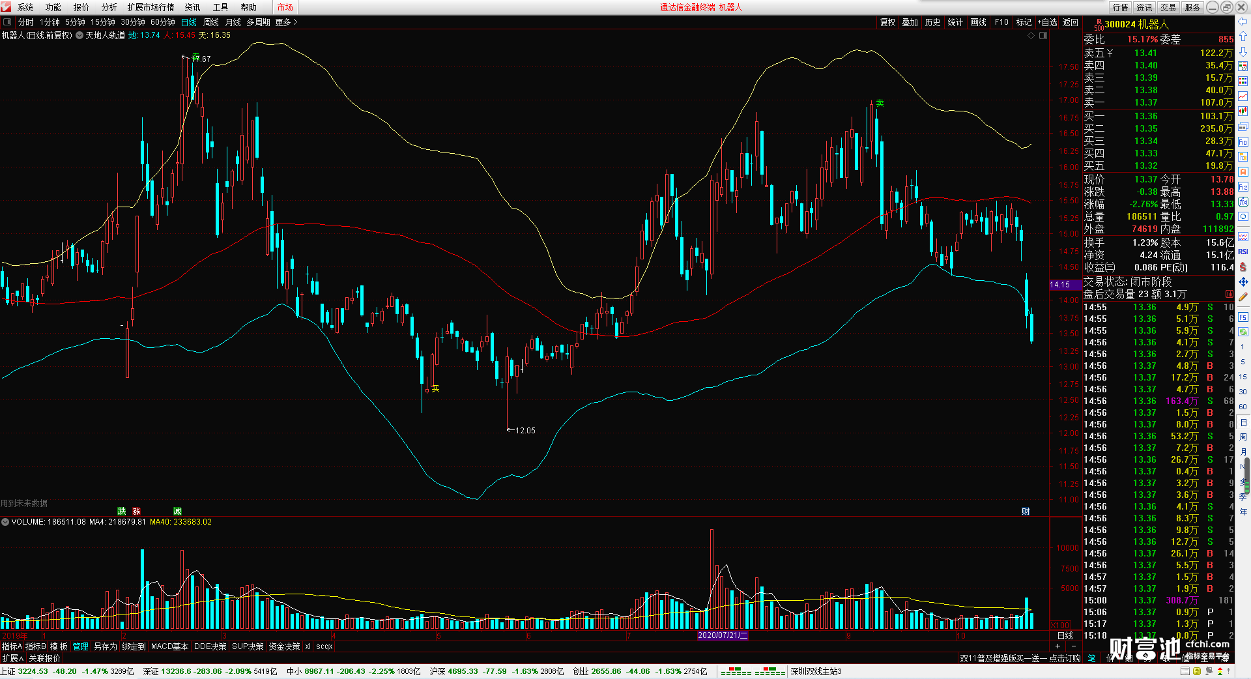Click the F5 icon in right sidebar
The width and height of the screenshot is (1251, 679).
(1243, 317)
